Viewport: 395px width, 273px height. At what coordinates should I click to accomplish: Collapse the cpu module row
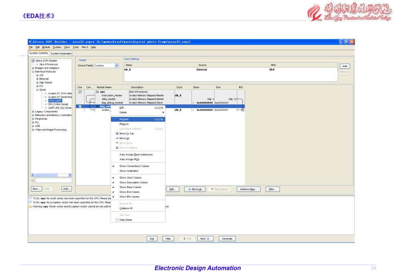[97, 92]
